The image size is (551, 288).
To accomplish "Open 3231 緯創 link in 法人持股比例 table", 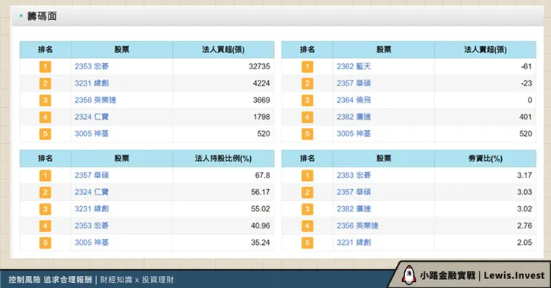I will tap(92, 208).
